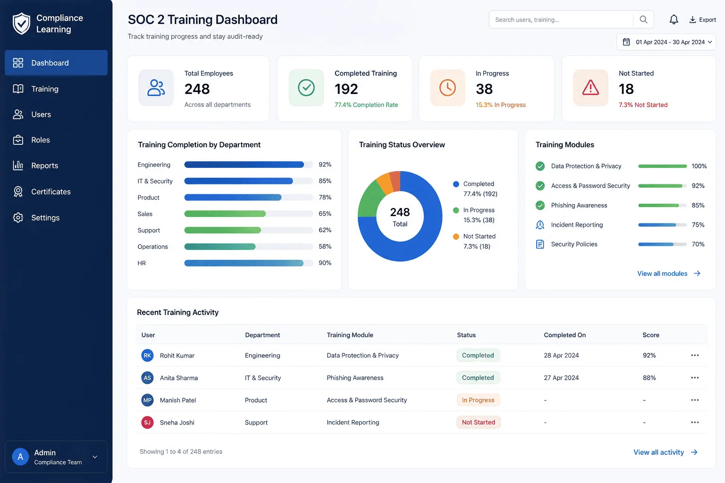Click the Completed status badge for Rohit Kumar
Image resolution: width=725 pixels, height=483 pixels.
click(478, 355)
